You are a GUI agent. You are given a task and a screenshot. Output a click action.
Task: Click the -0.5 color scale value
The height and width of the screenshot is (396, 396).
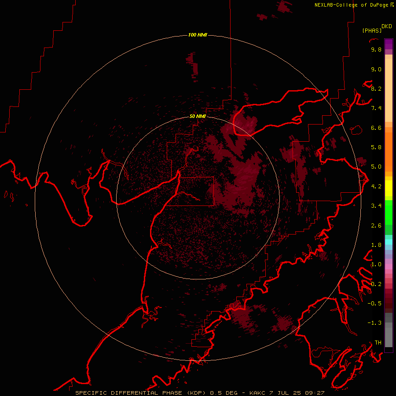(374, 304)
